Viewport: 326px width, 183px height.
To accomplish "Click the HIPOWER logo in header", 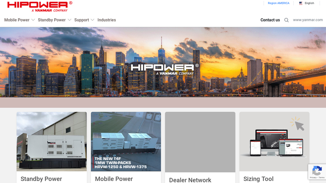I will click(x=40, y=7).
